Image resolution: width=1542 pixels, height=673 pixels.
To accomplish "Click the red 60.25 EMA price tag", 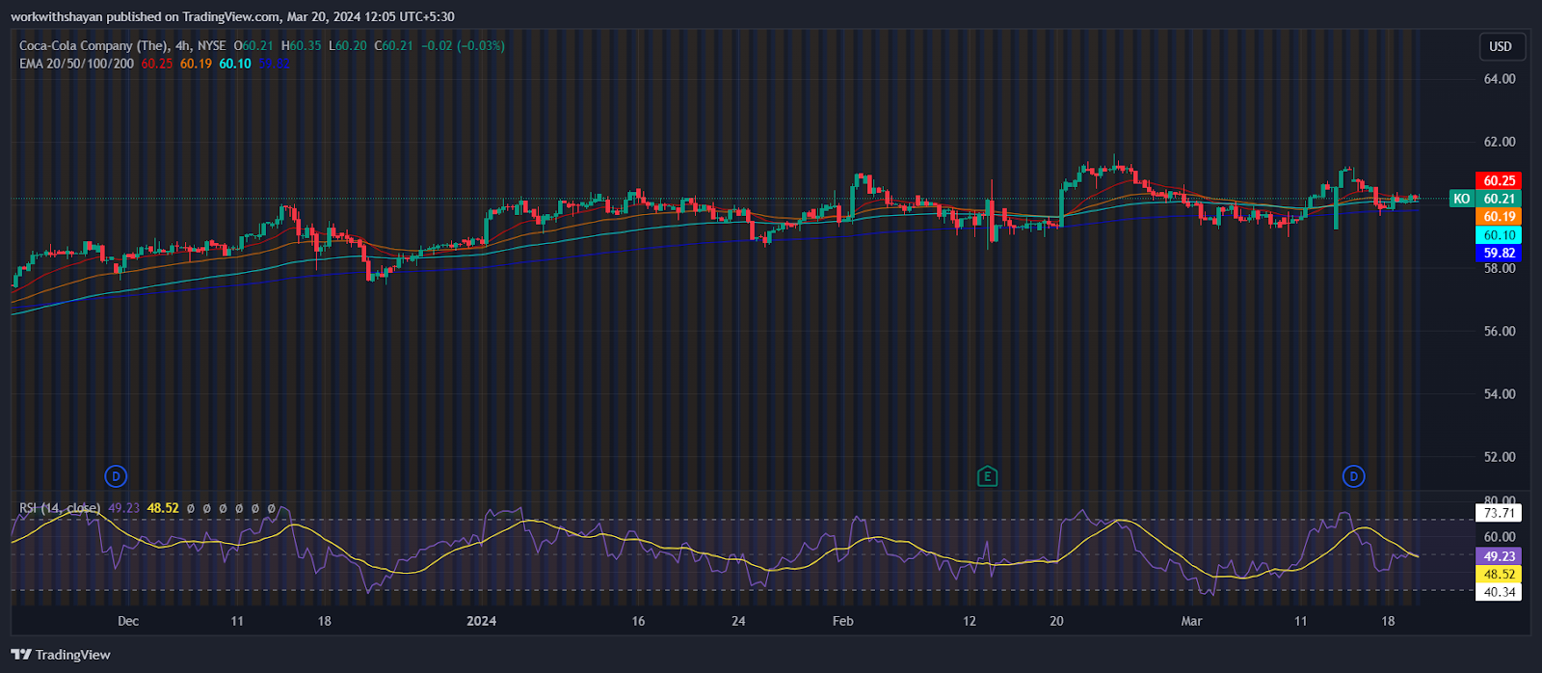I will pos(1499,180).
